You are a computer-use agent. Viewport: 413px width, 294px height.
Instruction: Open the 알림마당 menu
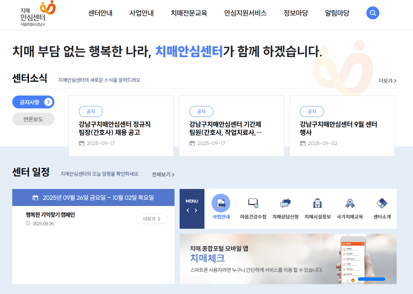tap(336, 13)
